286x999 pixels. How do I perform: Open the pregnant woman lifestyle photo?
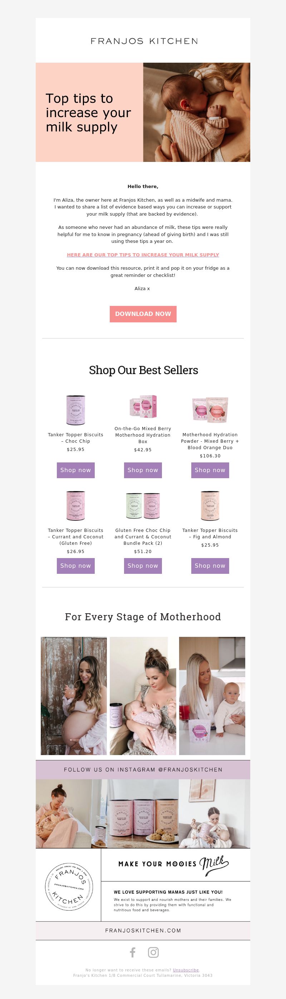click(x=74, y=695)
